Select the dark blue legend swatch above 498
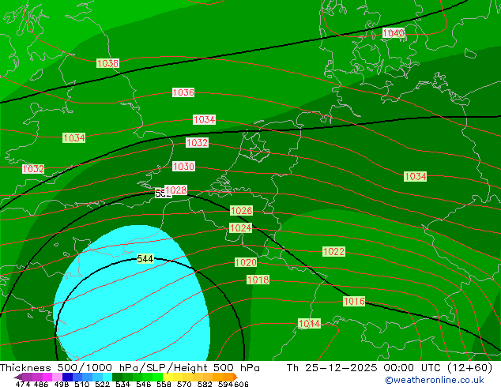The width and height of the screenshot is (501, 387). (66, 377)
